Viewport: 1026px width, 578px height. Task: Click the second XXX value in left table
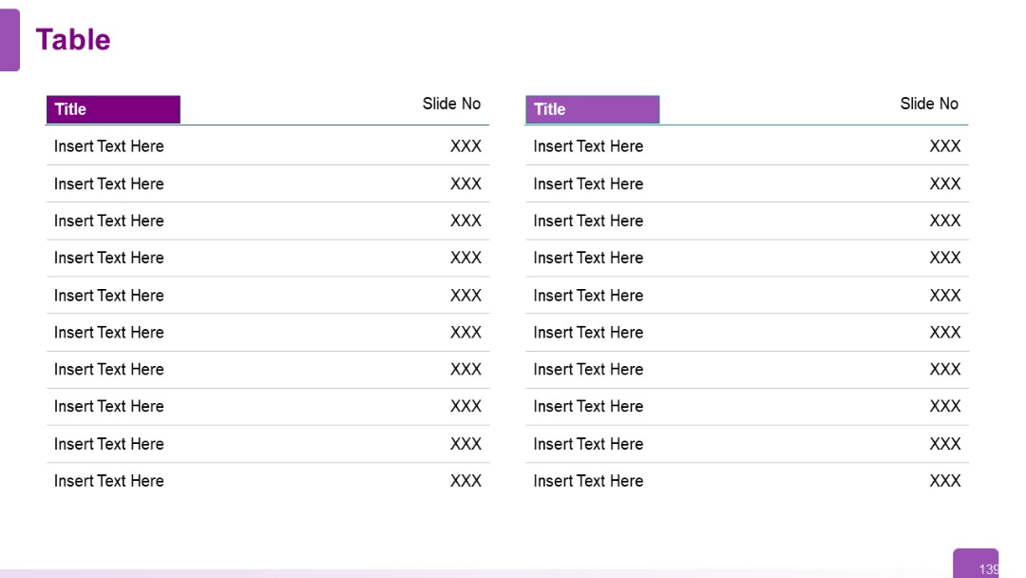point(465,183)
